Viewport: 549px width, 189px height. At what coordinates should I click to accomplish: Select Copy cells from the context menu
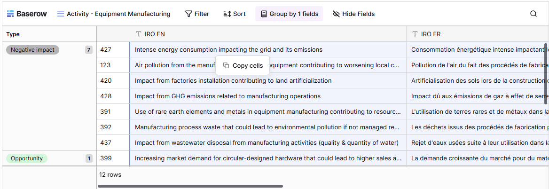coord(247,66)
